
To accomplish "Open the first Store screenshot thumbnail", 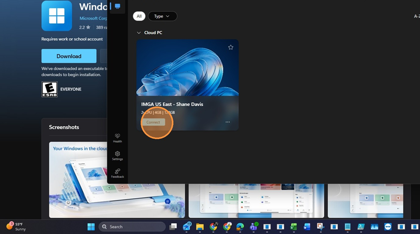I will [x=117, y=180].
